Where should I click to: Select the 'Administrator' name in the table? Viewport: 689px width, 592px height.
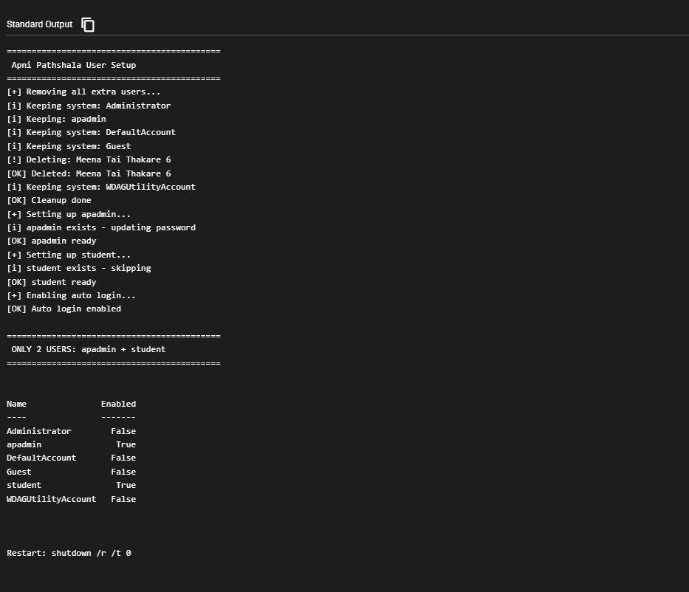pyautogui.click(x=38, y=431)
